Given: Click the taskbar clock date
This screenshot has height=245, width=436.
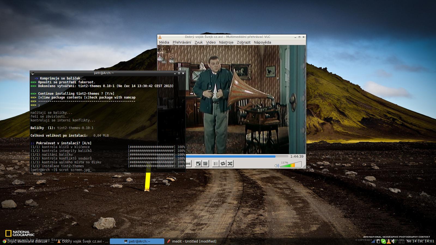Looking at the screenshot, I should 420,241.
